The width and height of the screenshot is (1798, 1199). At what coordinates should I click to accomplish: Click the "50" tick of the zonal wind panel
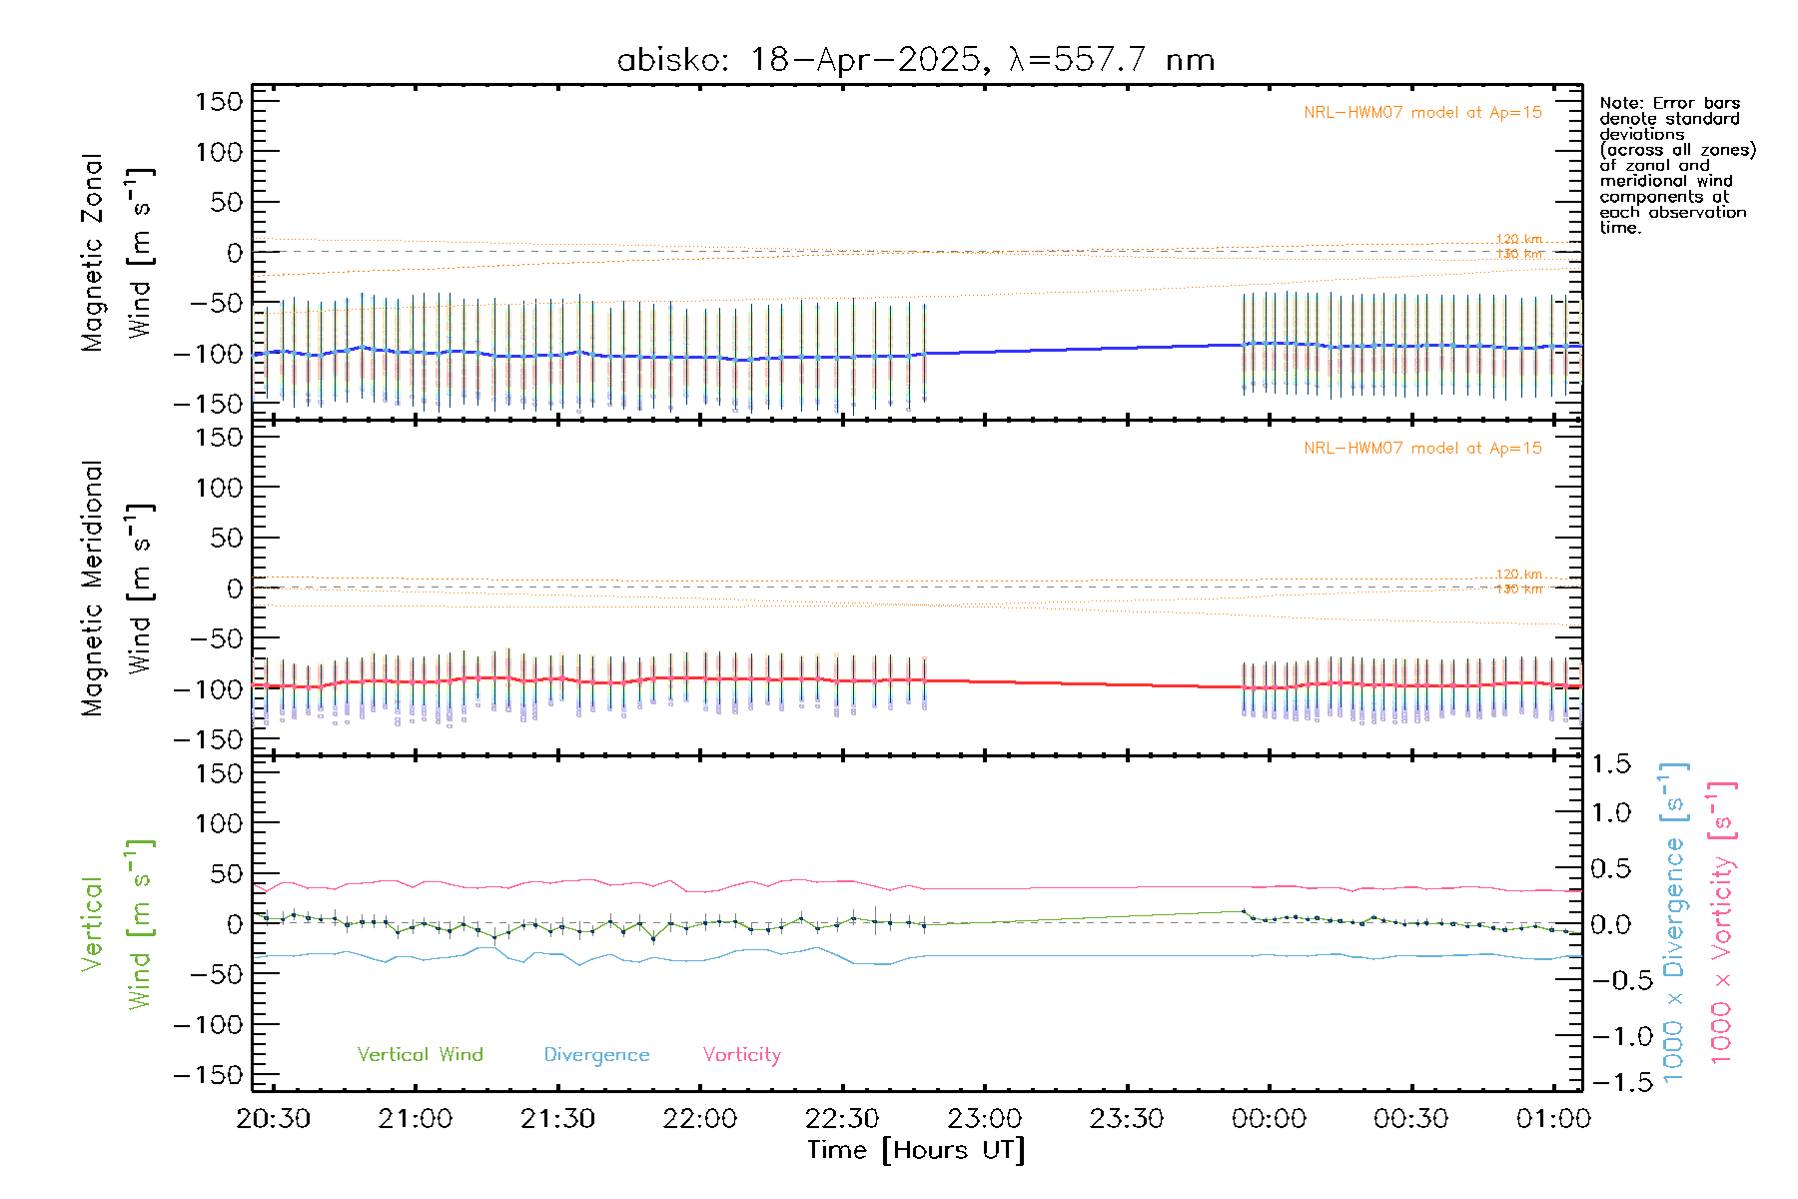click(226, 203)
